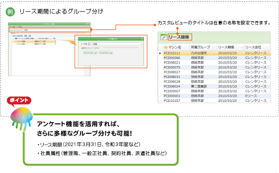Close the node settings dialog
Screen dimensions: 279x173
[x=142, y=39]
